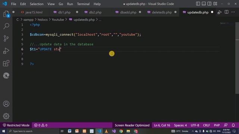Screen dimensions: 239x134
Task: Open editor More Actions ellipsis
Action: [233, 12]
